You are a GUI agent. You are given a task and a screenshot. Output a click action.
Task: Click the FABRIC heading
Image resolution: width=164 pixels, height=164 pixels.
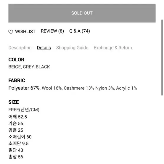click(17, 81)
